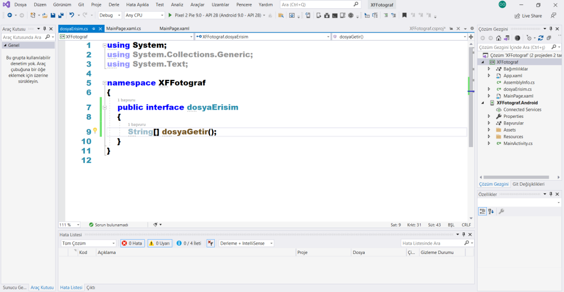This screenshot has height=292, width=564.
Task: Click the Live Share button
Action: pyautogui.click(x=528, y=16)
